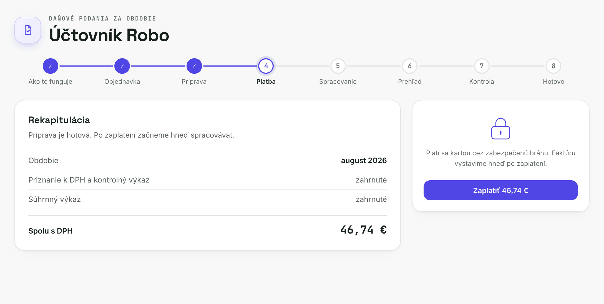Click the step 8 Hotovo circle
This screenshot has width=604, height=304.
coord(553,66)
